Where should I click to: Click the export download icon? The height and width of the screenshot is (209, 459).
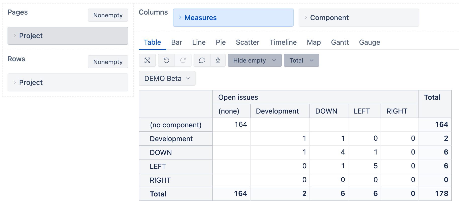(218, 60)
